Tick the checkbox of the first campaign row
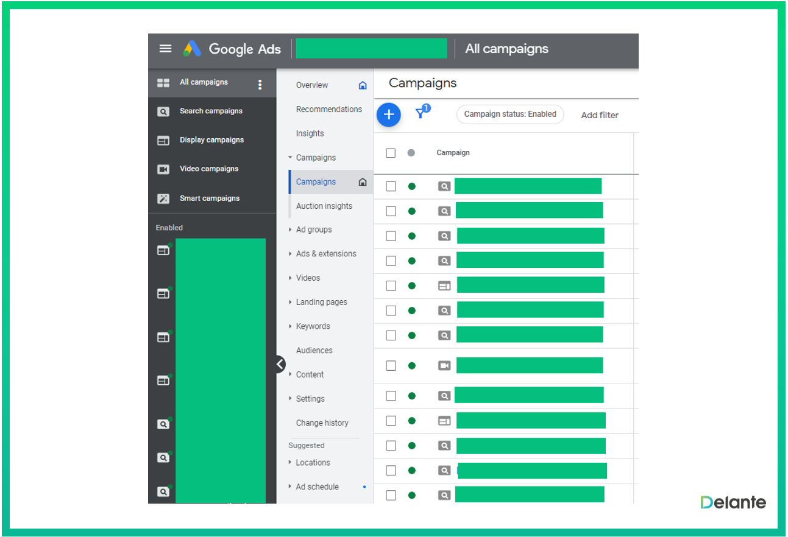 point(391,186)
